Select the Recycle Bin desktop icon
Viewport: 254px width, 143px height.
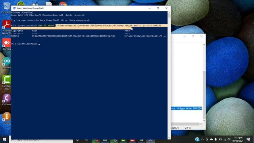point(6,8)
